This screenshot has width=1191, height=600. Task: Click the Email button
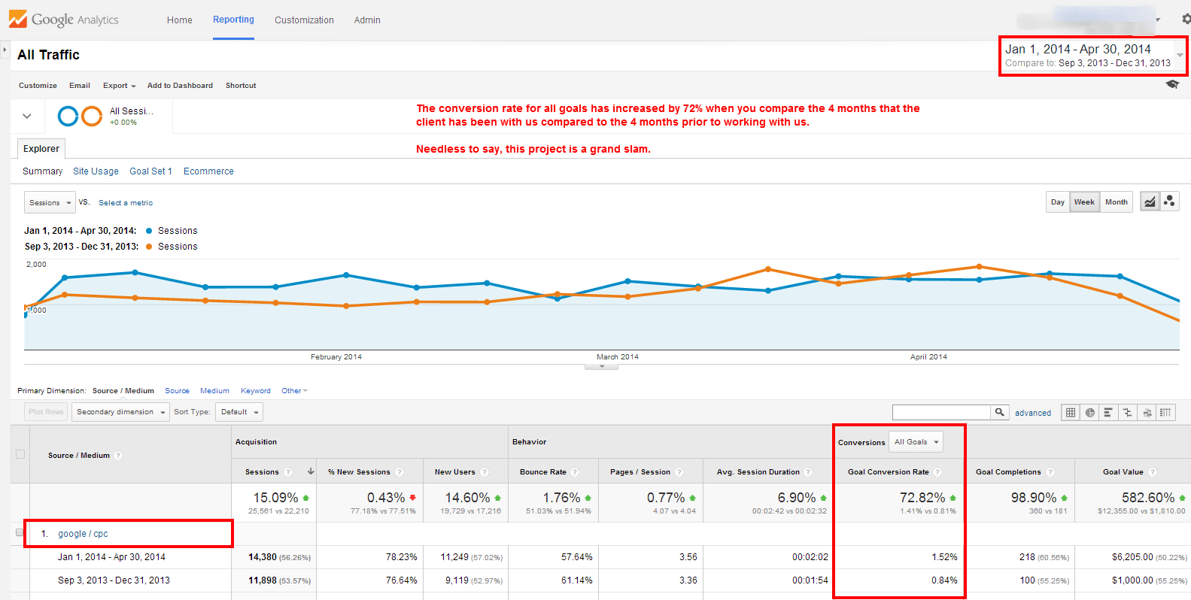click(80, 86)
